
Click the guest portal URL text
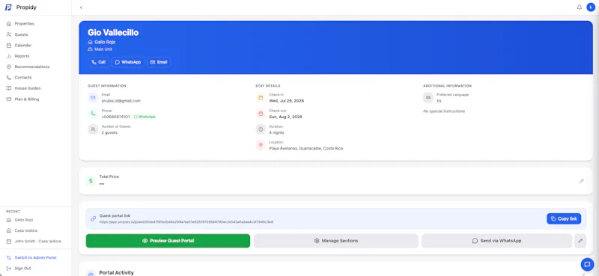pos(186,222)
